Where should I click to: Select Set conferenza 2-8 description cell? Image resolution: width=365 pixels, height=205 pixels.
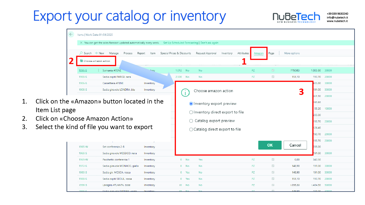tap(114, 147)
